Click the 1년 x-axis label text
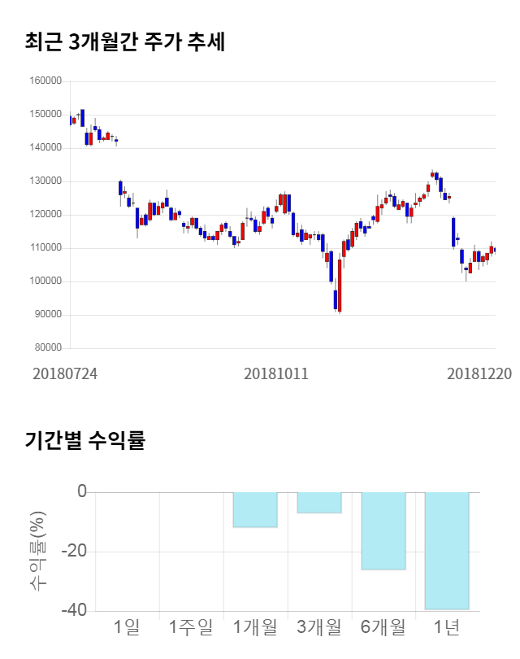520x659 pixels. pyautogui.click(x=446, y=626)
